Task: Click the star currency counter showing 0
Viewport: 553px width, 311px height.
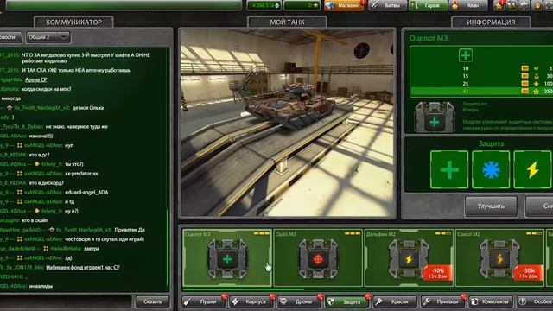Action: [302, 5]
